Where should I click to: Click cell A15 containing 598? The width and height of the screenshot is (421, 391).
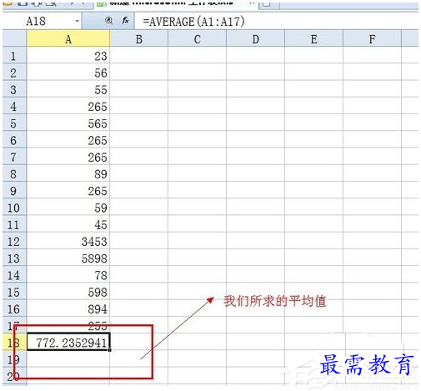click(x=68, y=291)
